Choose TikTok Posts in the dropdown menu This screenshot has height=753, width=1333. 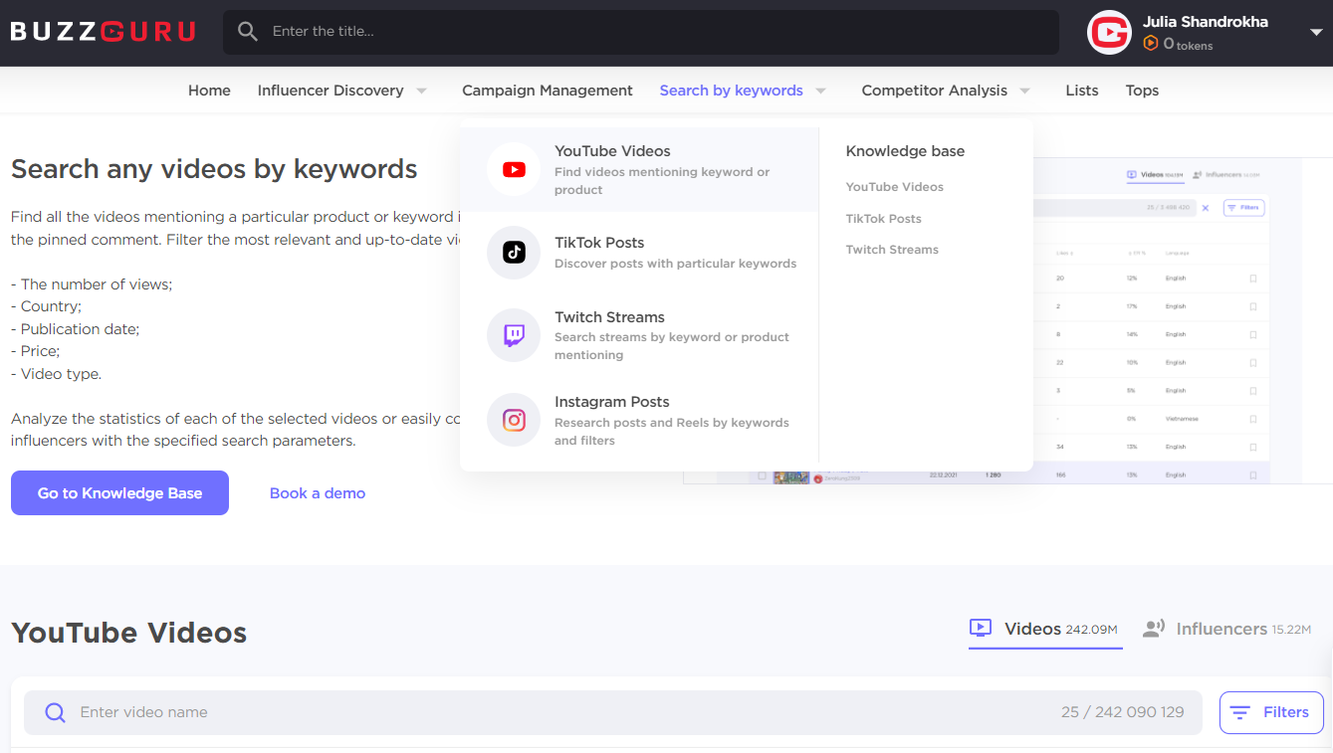(x=639, y=253)
